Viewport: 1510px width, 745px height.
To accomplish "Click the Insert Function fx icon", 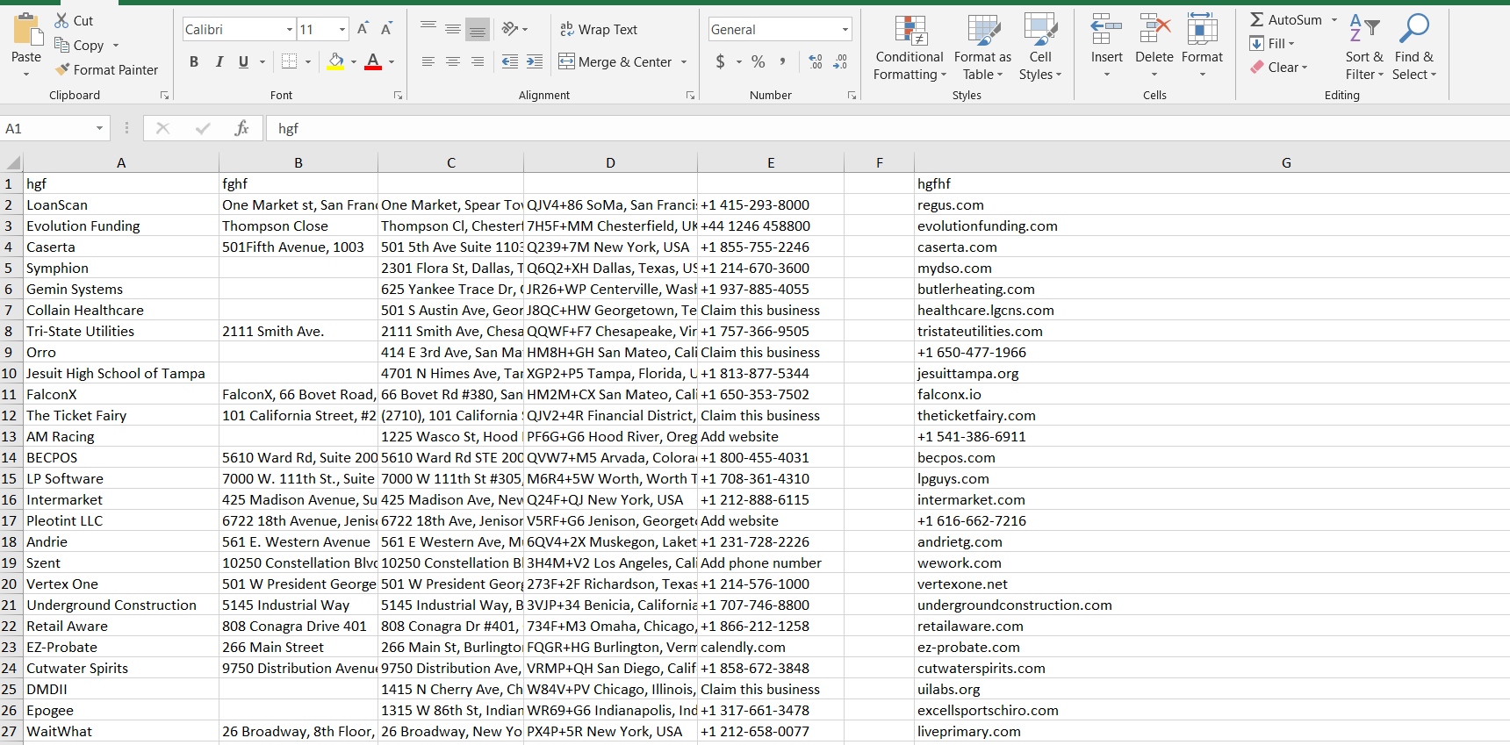I will (x=242, y=128).
